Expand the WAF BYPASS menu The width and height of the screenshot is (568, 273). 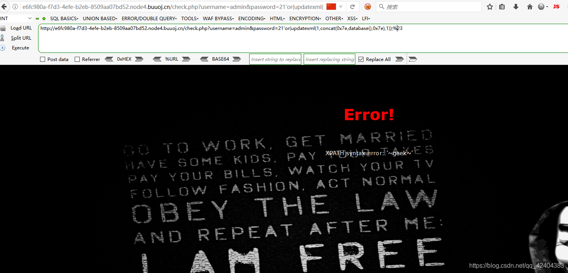pos(218,19)
